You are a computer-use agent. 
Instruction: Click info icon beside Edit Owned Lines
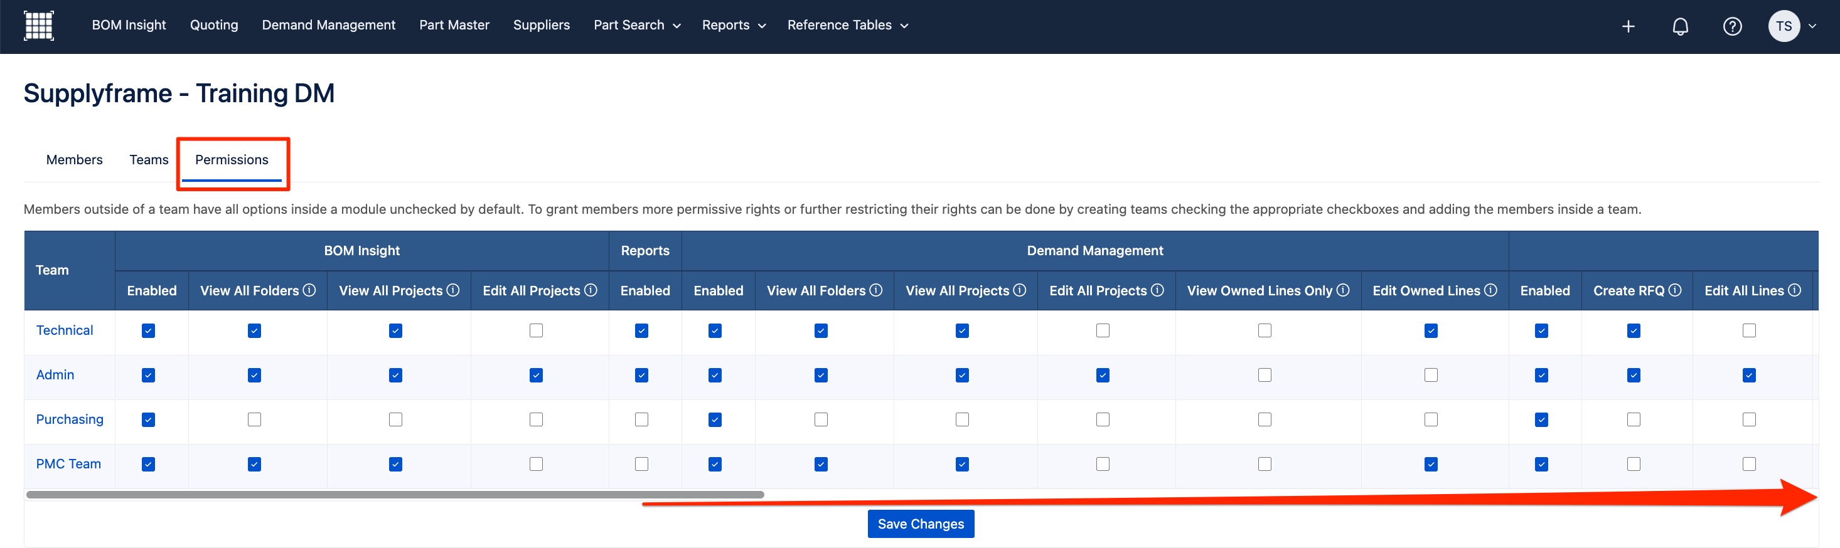[1490, 290]
